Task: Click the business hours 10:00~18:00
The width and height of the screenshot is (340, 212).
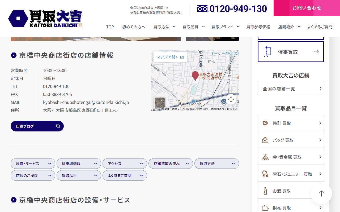Action: (55, 70)
